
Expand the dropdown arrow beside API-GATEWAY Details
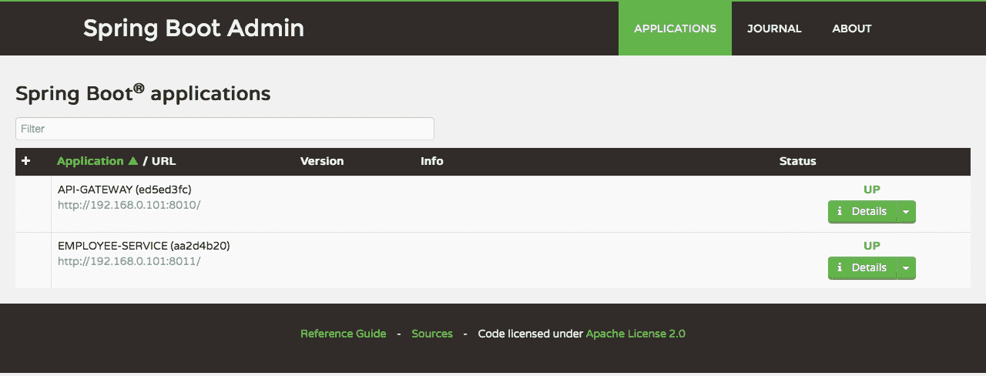(907, 212)
